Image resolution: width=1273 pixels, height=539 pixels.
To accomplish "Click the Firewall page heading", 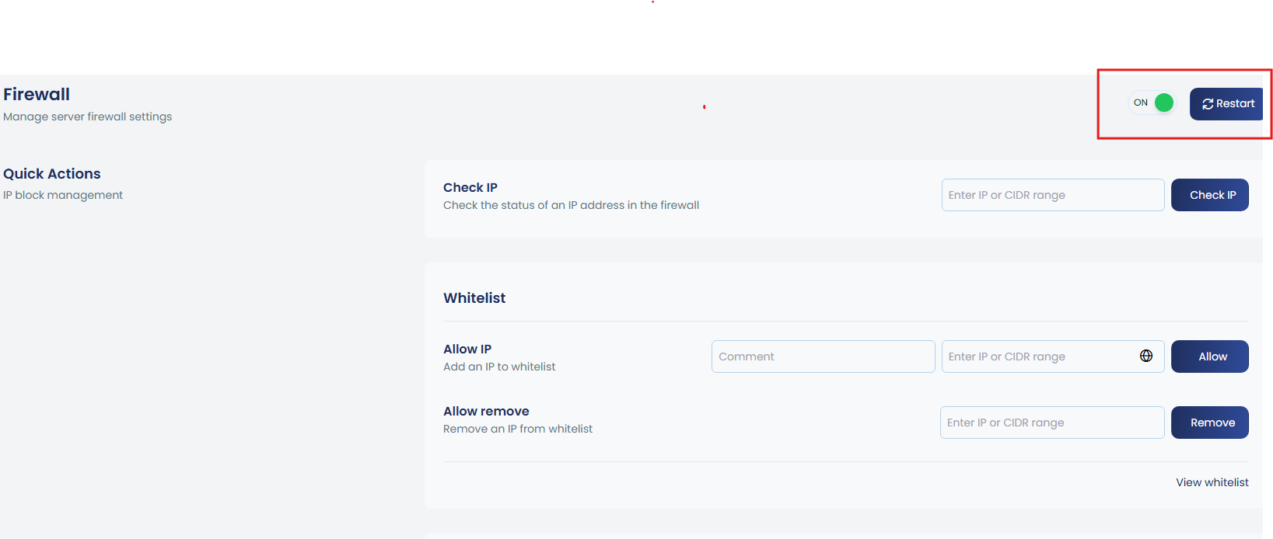I will [37, 95].
